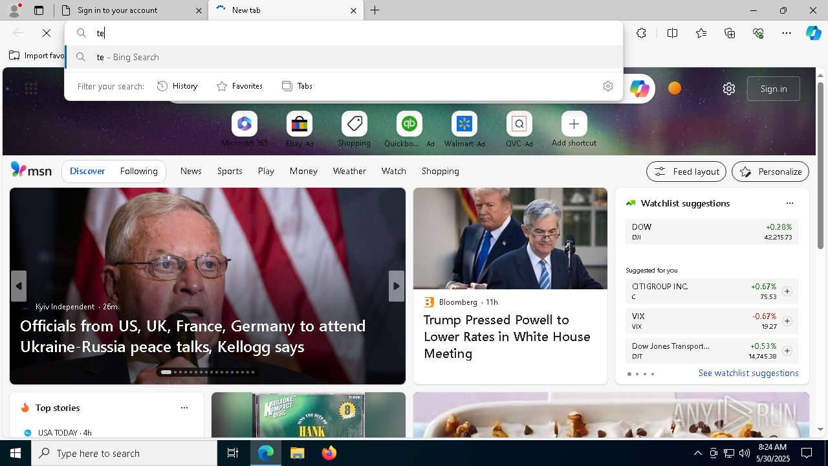Open Windows Start menu

16,453
